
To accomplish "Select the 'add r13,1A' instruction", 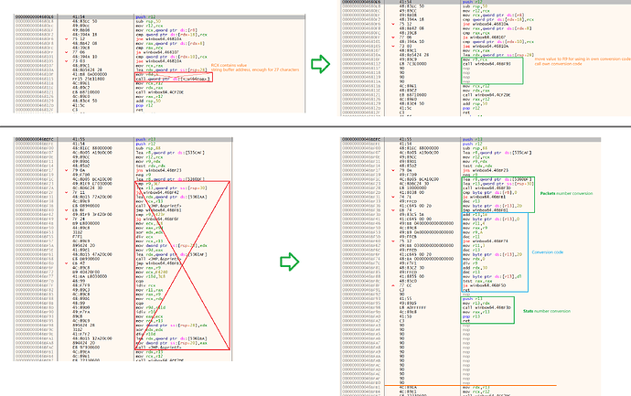I will point(476,215).
